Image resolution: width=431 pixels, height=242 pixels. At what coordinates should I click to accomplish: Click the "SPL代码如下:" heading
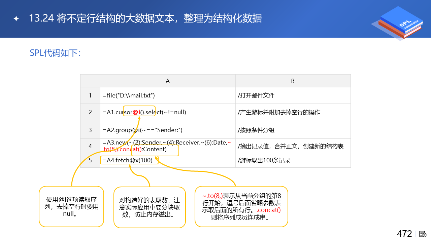[x=55, y=53]
